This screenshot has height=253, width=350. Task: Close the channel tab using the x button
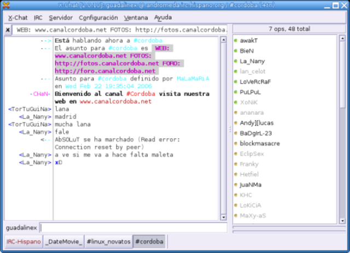click(x=8, y=30)
